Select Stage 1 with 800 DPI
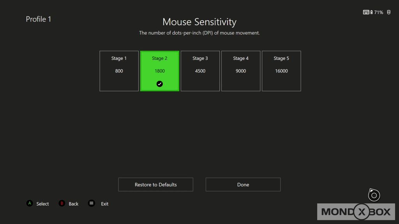The height and width of the screenshot is (224, 399). click(119, 71)
